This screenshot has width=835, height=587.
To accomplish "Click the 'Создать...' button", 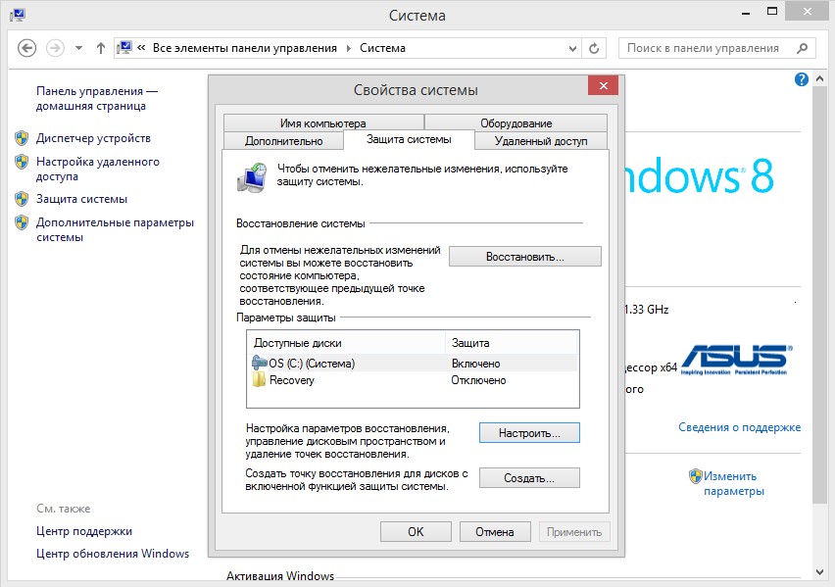I will coord(529,478).
